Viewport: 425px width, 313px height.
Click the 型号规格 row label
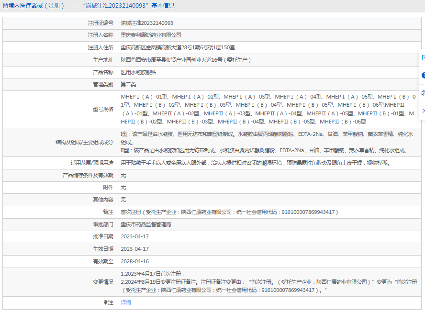(103, 109)
